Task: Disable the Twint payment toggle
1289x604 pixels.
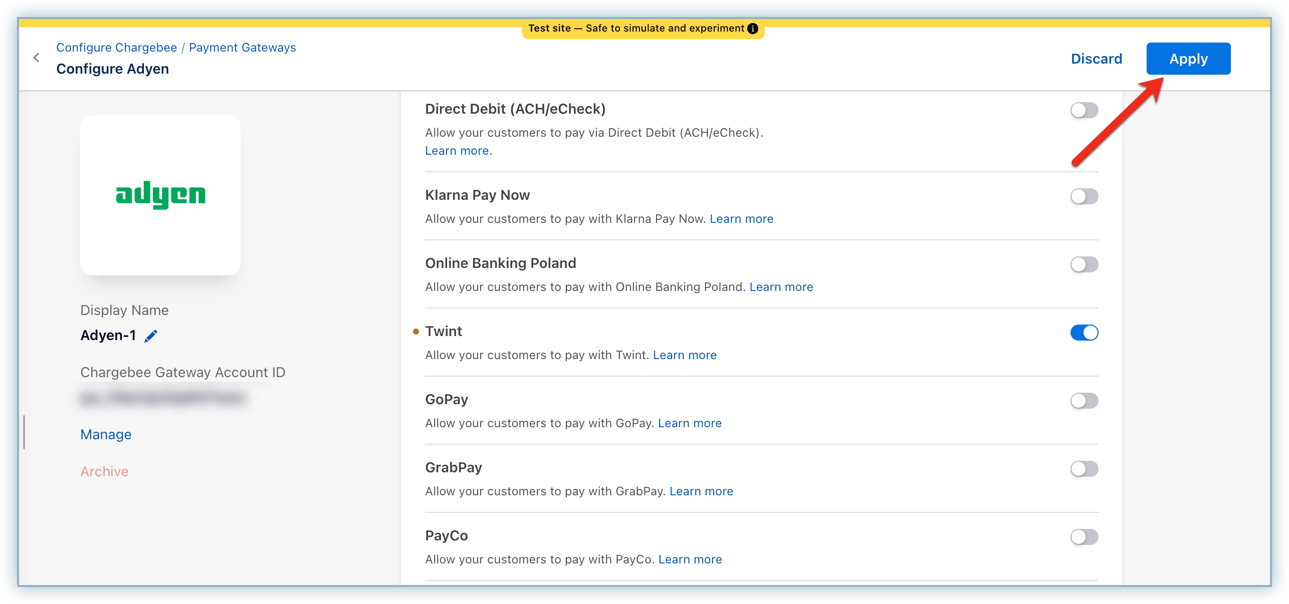Action: 1084,333
